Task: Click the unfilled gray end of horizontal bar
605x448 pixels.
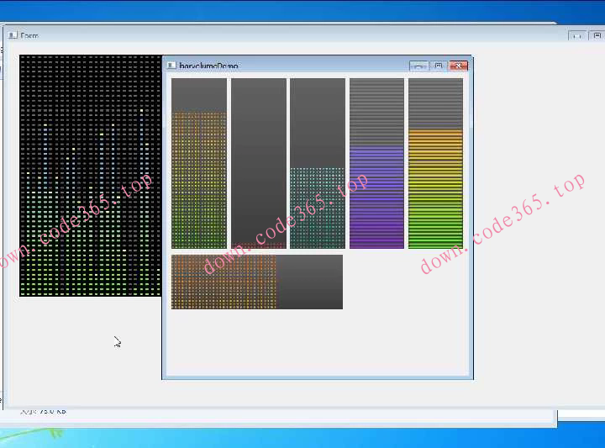Action: pyautogui.click(x=309, y=282)
